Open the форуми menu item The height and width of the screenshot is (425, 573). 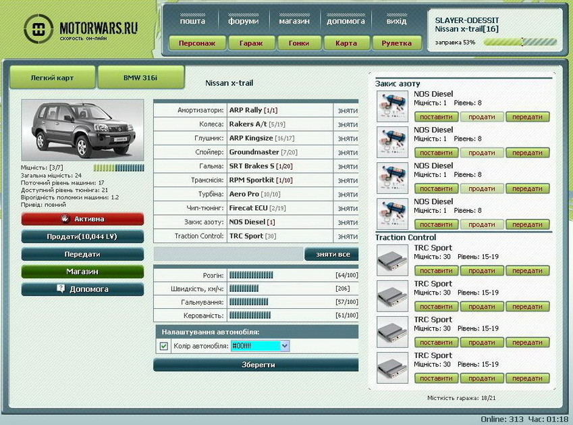tap(244, 21)
